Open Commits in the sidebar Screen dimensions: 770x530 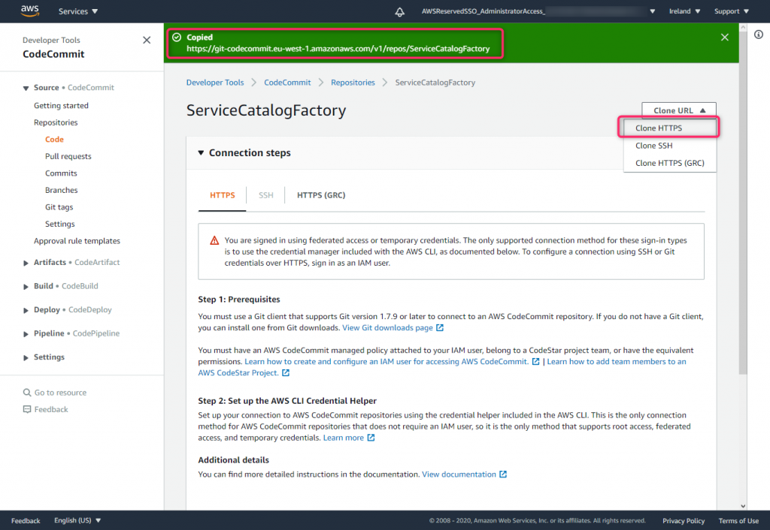[x=61, y=173]
